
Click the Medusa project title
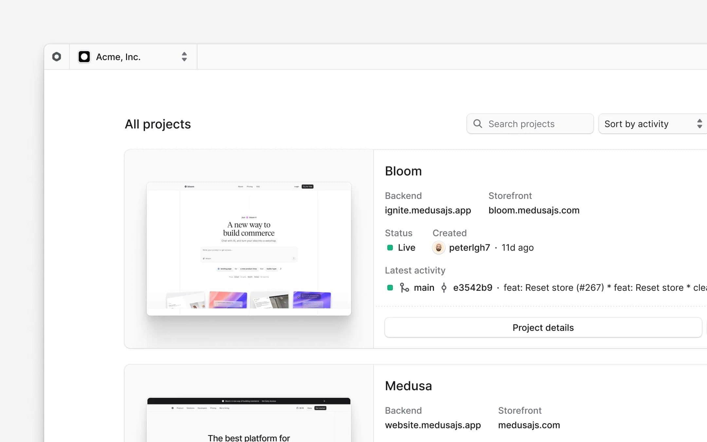408,386
